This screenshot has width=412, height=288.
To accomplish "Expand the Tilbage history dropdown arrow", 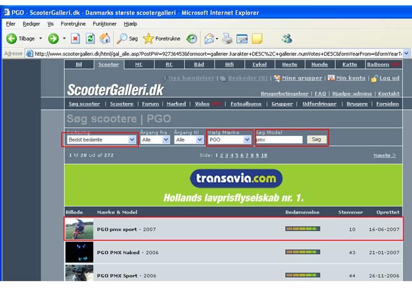I will click(x=41, y=38).
